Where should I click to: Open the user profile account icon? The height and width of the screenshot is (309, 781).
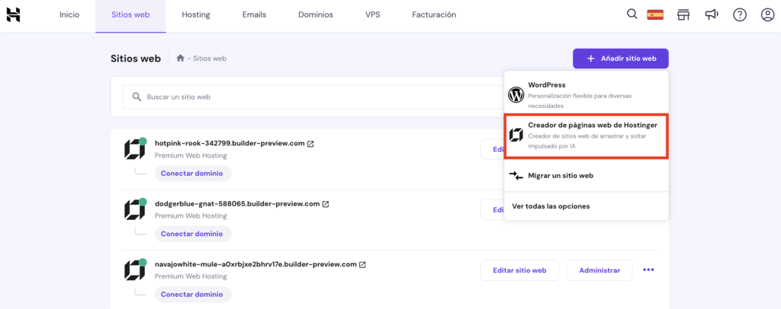click(x=767, y=14)
